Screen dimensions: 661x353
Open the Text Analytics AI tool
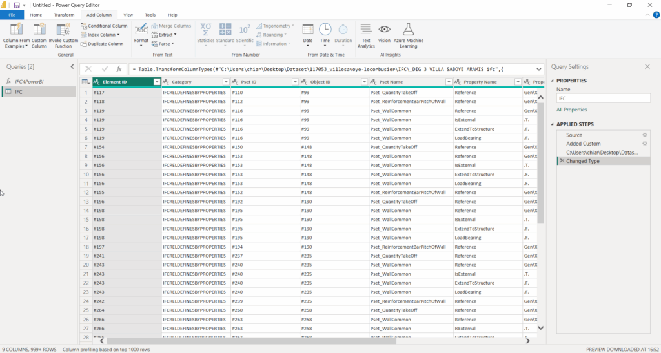pos(365,30)
